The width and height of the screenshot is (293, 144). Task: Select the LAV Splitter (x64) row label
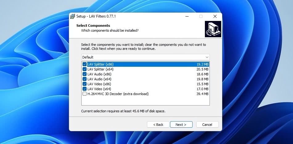[x=100, y=69]
